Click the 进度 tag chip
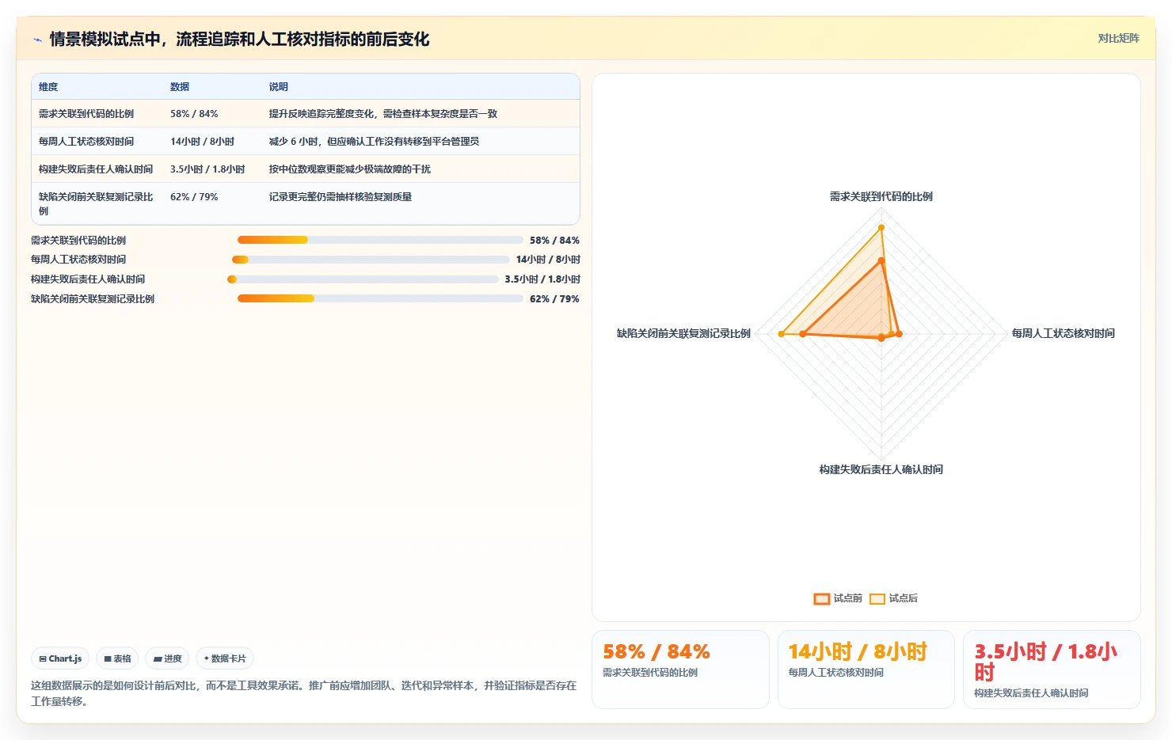This screenshot has height=740, width=1172. click(x=167, y=658)
